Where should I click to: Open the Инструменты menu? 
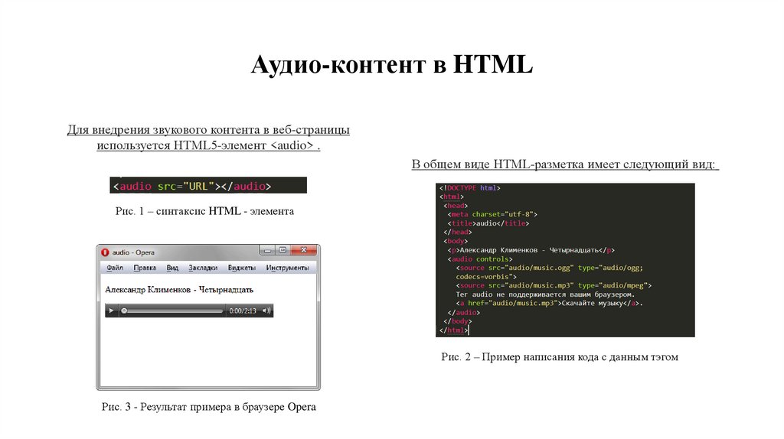click(287, 268)
